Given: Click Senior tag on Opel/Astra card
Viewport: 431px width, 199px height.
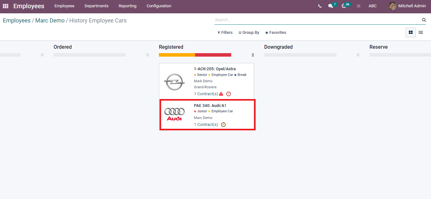Looking at the screenshot, I should coord(201,75).
